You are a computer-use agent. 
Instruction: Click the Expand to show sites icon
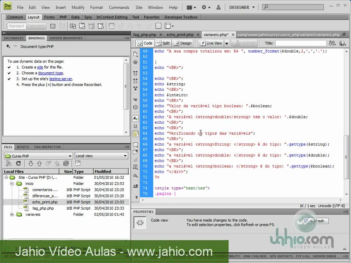[x=78, y=164]
